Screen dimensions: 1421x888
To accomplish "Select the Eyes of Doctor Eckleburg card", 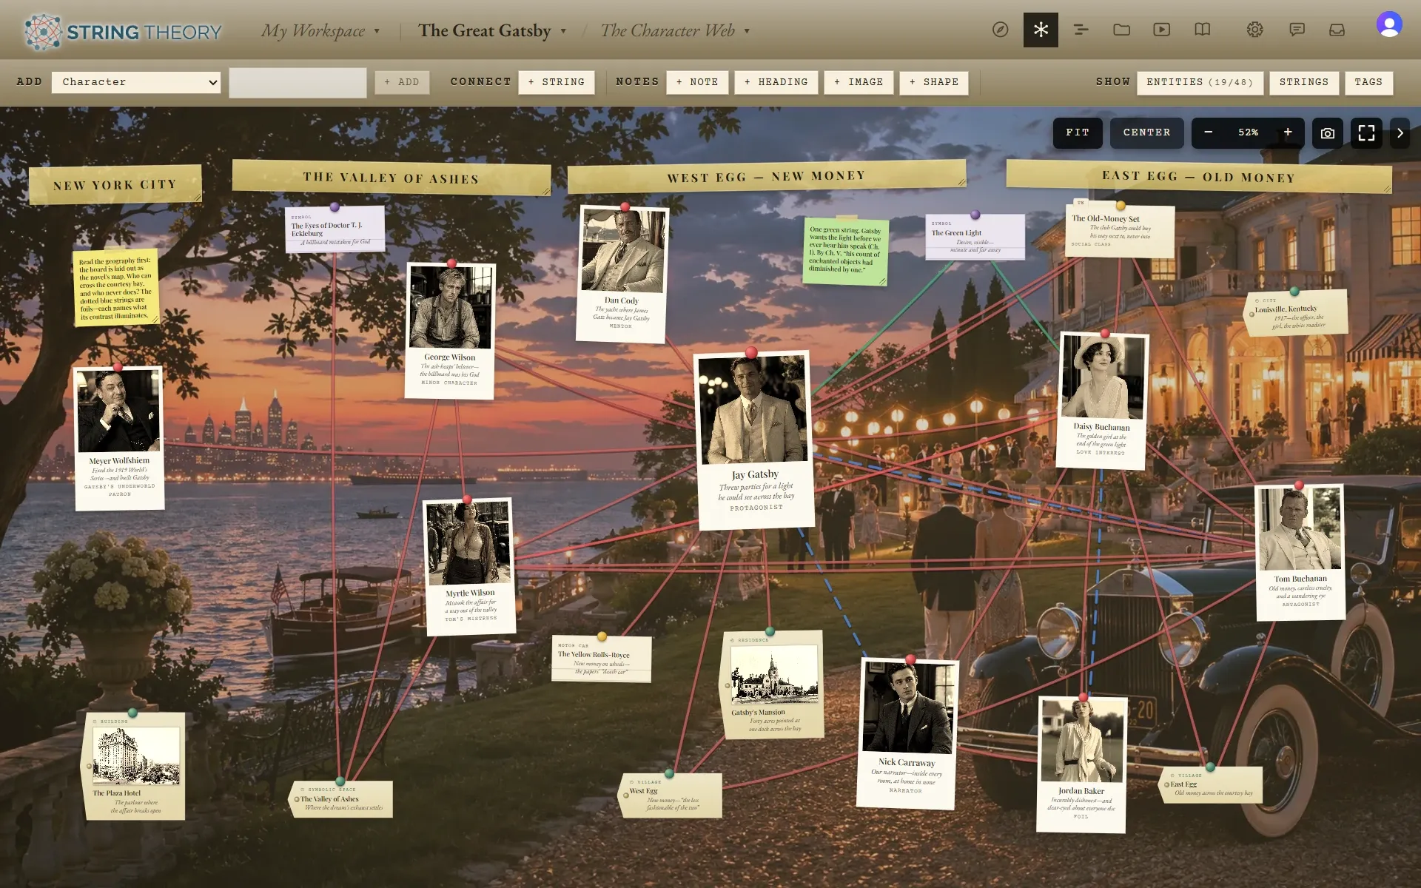I will tap(335, 229).
